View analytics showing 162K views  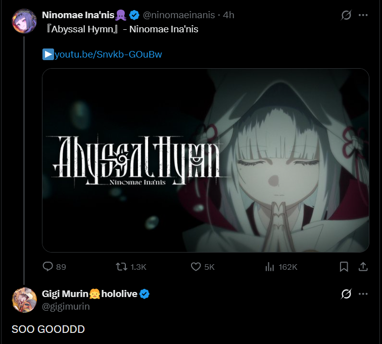pyautogui.click(x=270, y=267)
